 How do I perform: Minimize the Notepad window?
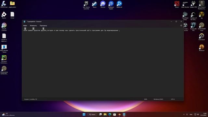point(171,21)
